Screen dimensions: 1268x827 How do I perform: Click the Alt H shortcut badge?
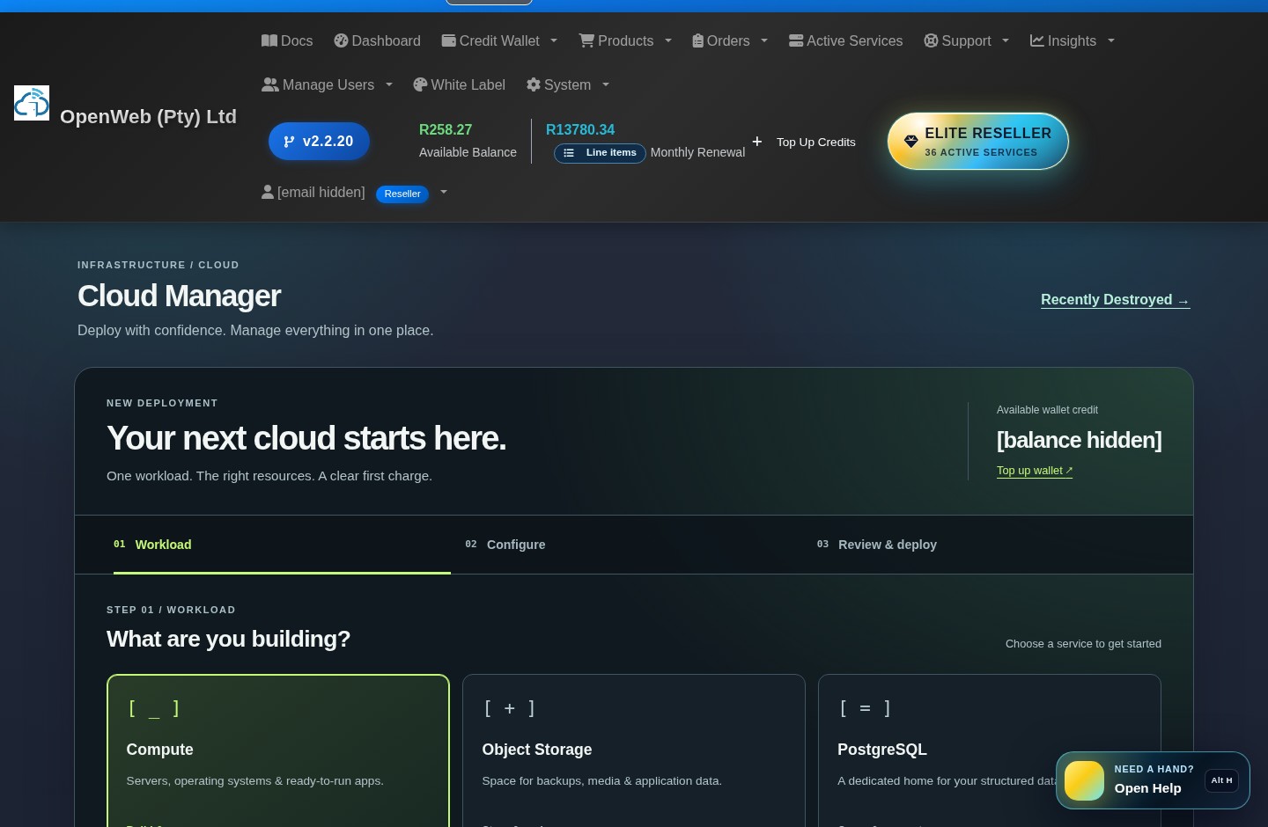click(x=1221, y=780)
